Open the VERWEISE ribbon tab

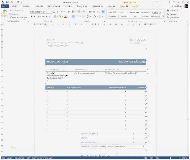coord(68,6)
